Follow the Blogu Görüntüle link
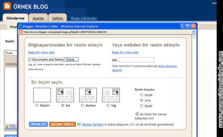Image resolution: width=223 pixels, height=137 pixels. point(84,18)
